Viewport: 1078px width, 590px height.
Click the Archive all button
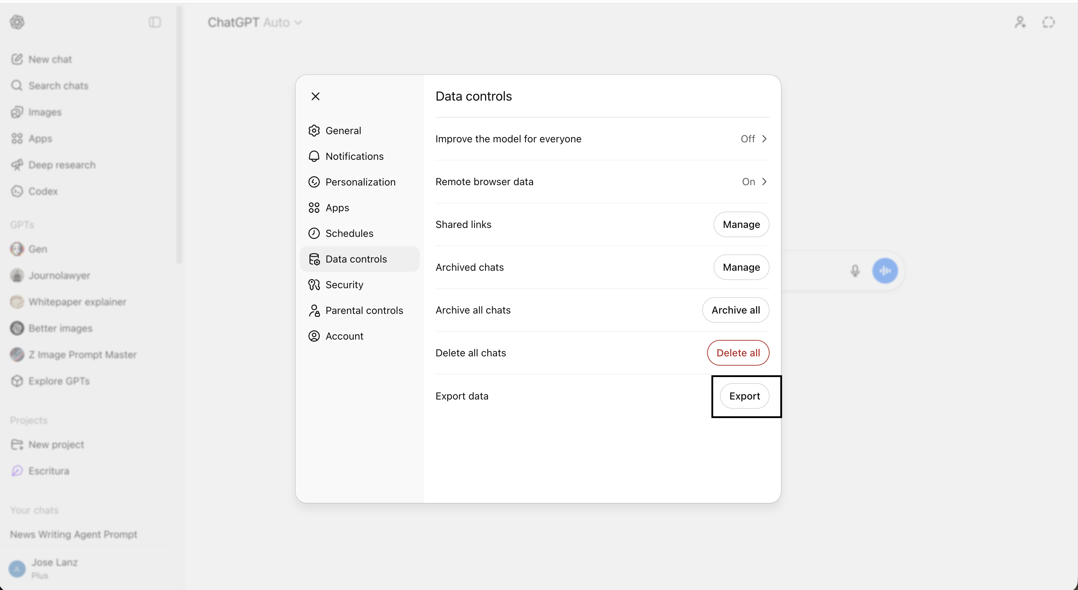pyautogui.click(x=735, y=310)
